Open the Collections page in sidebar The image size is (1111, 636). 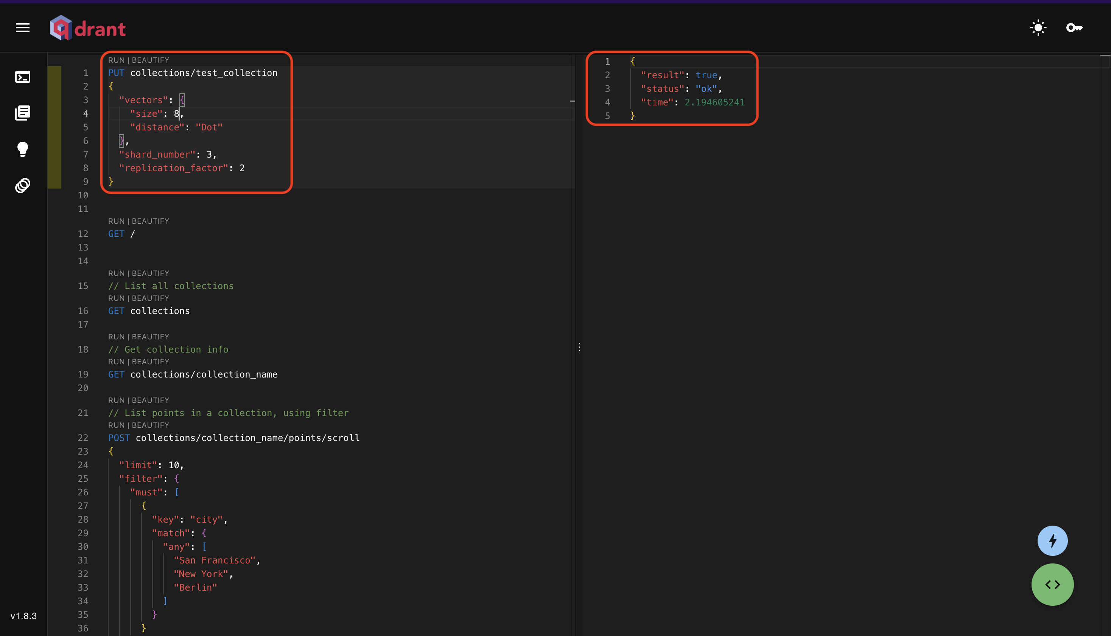(23, 113)
